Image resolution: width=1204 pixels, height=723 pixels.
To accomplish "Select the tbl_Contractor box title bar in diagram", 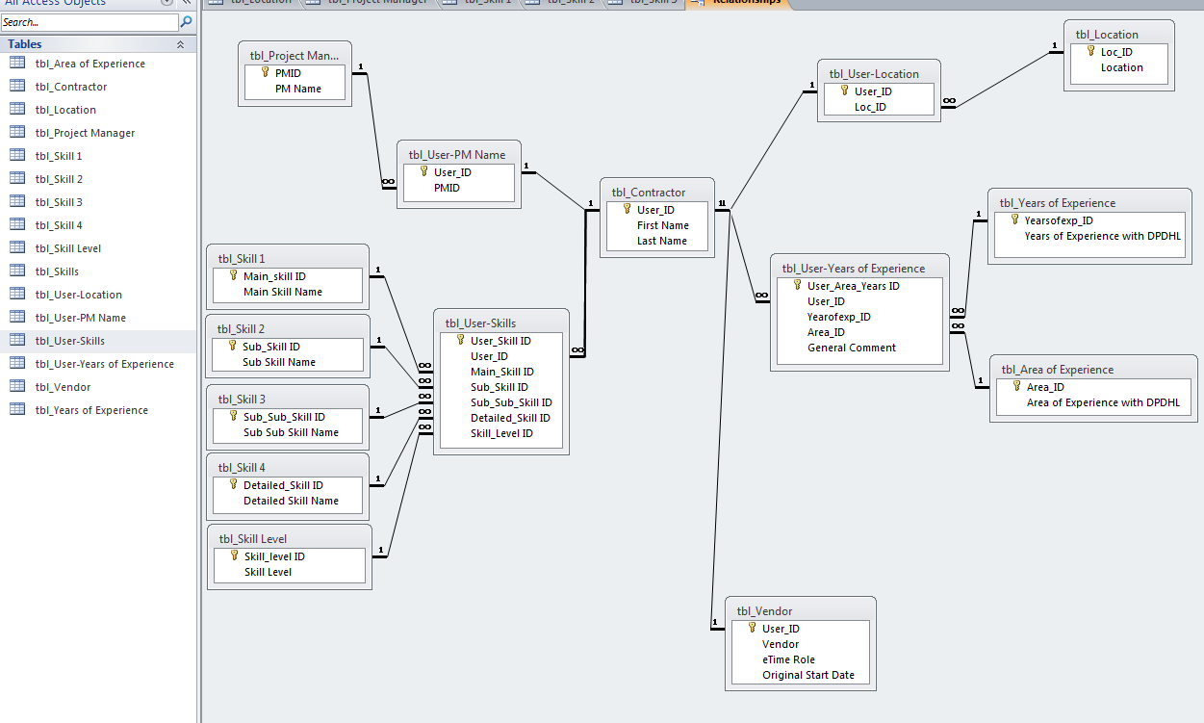I will pyautogui.click(x=657, y=192).
